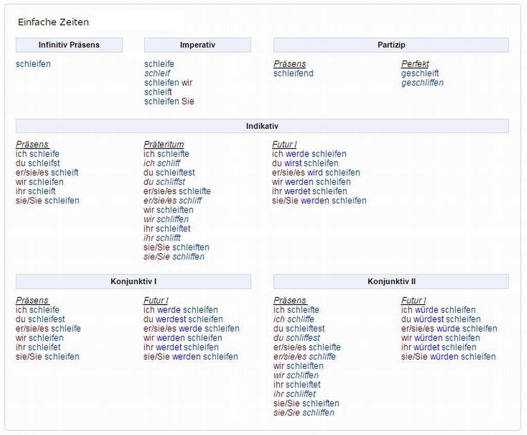The image size is (527, 435).
Task: Click the Konjunktiv I header
Action: (x=133, y=281)
